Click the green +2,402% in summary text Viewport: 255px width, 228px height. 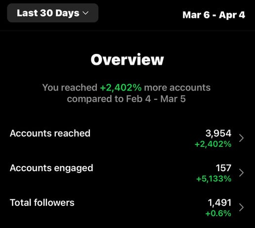click(121, 88)
